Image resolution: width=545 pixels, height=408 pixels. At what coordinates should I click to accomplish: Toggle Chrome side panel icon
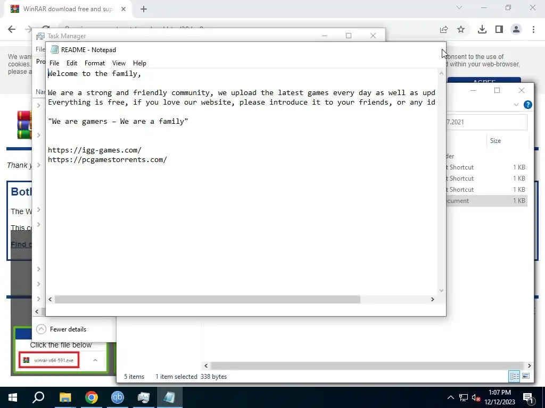pos(499,30)
